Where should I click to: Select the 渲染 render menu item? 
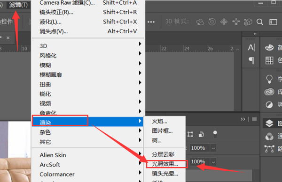(x=87, y=122)
